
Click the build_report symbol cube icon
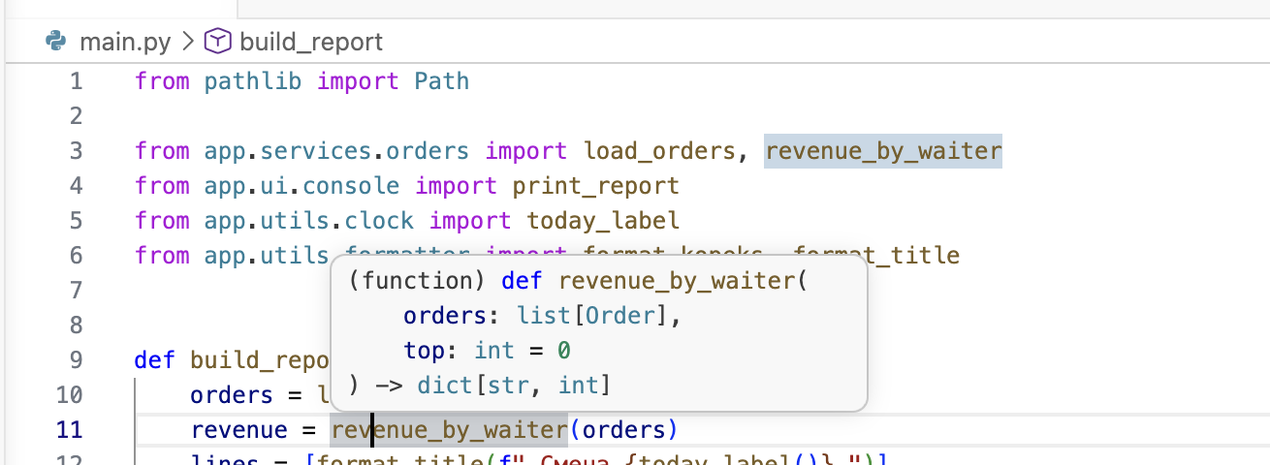pyautogui.click(x=219, y=42)
